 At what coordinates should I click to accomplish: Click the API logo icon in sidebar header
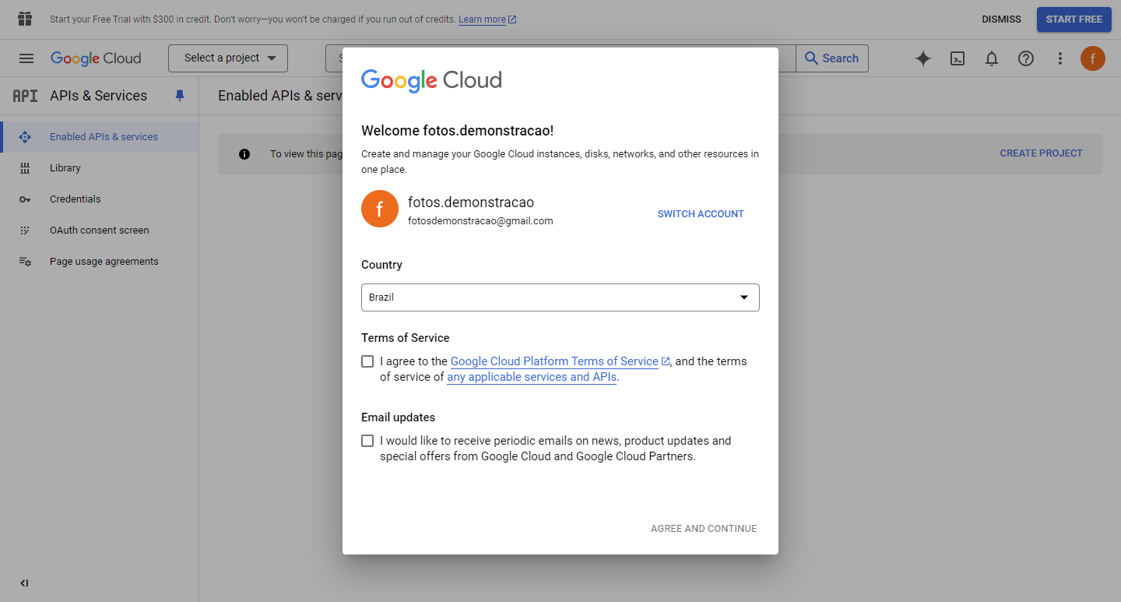(x=25, y=96)
